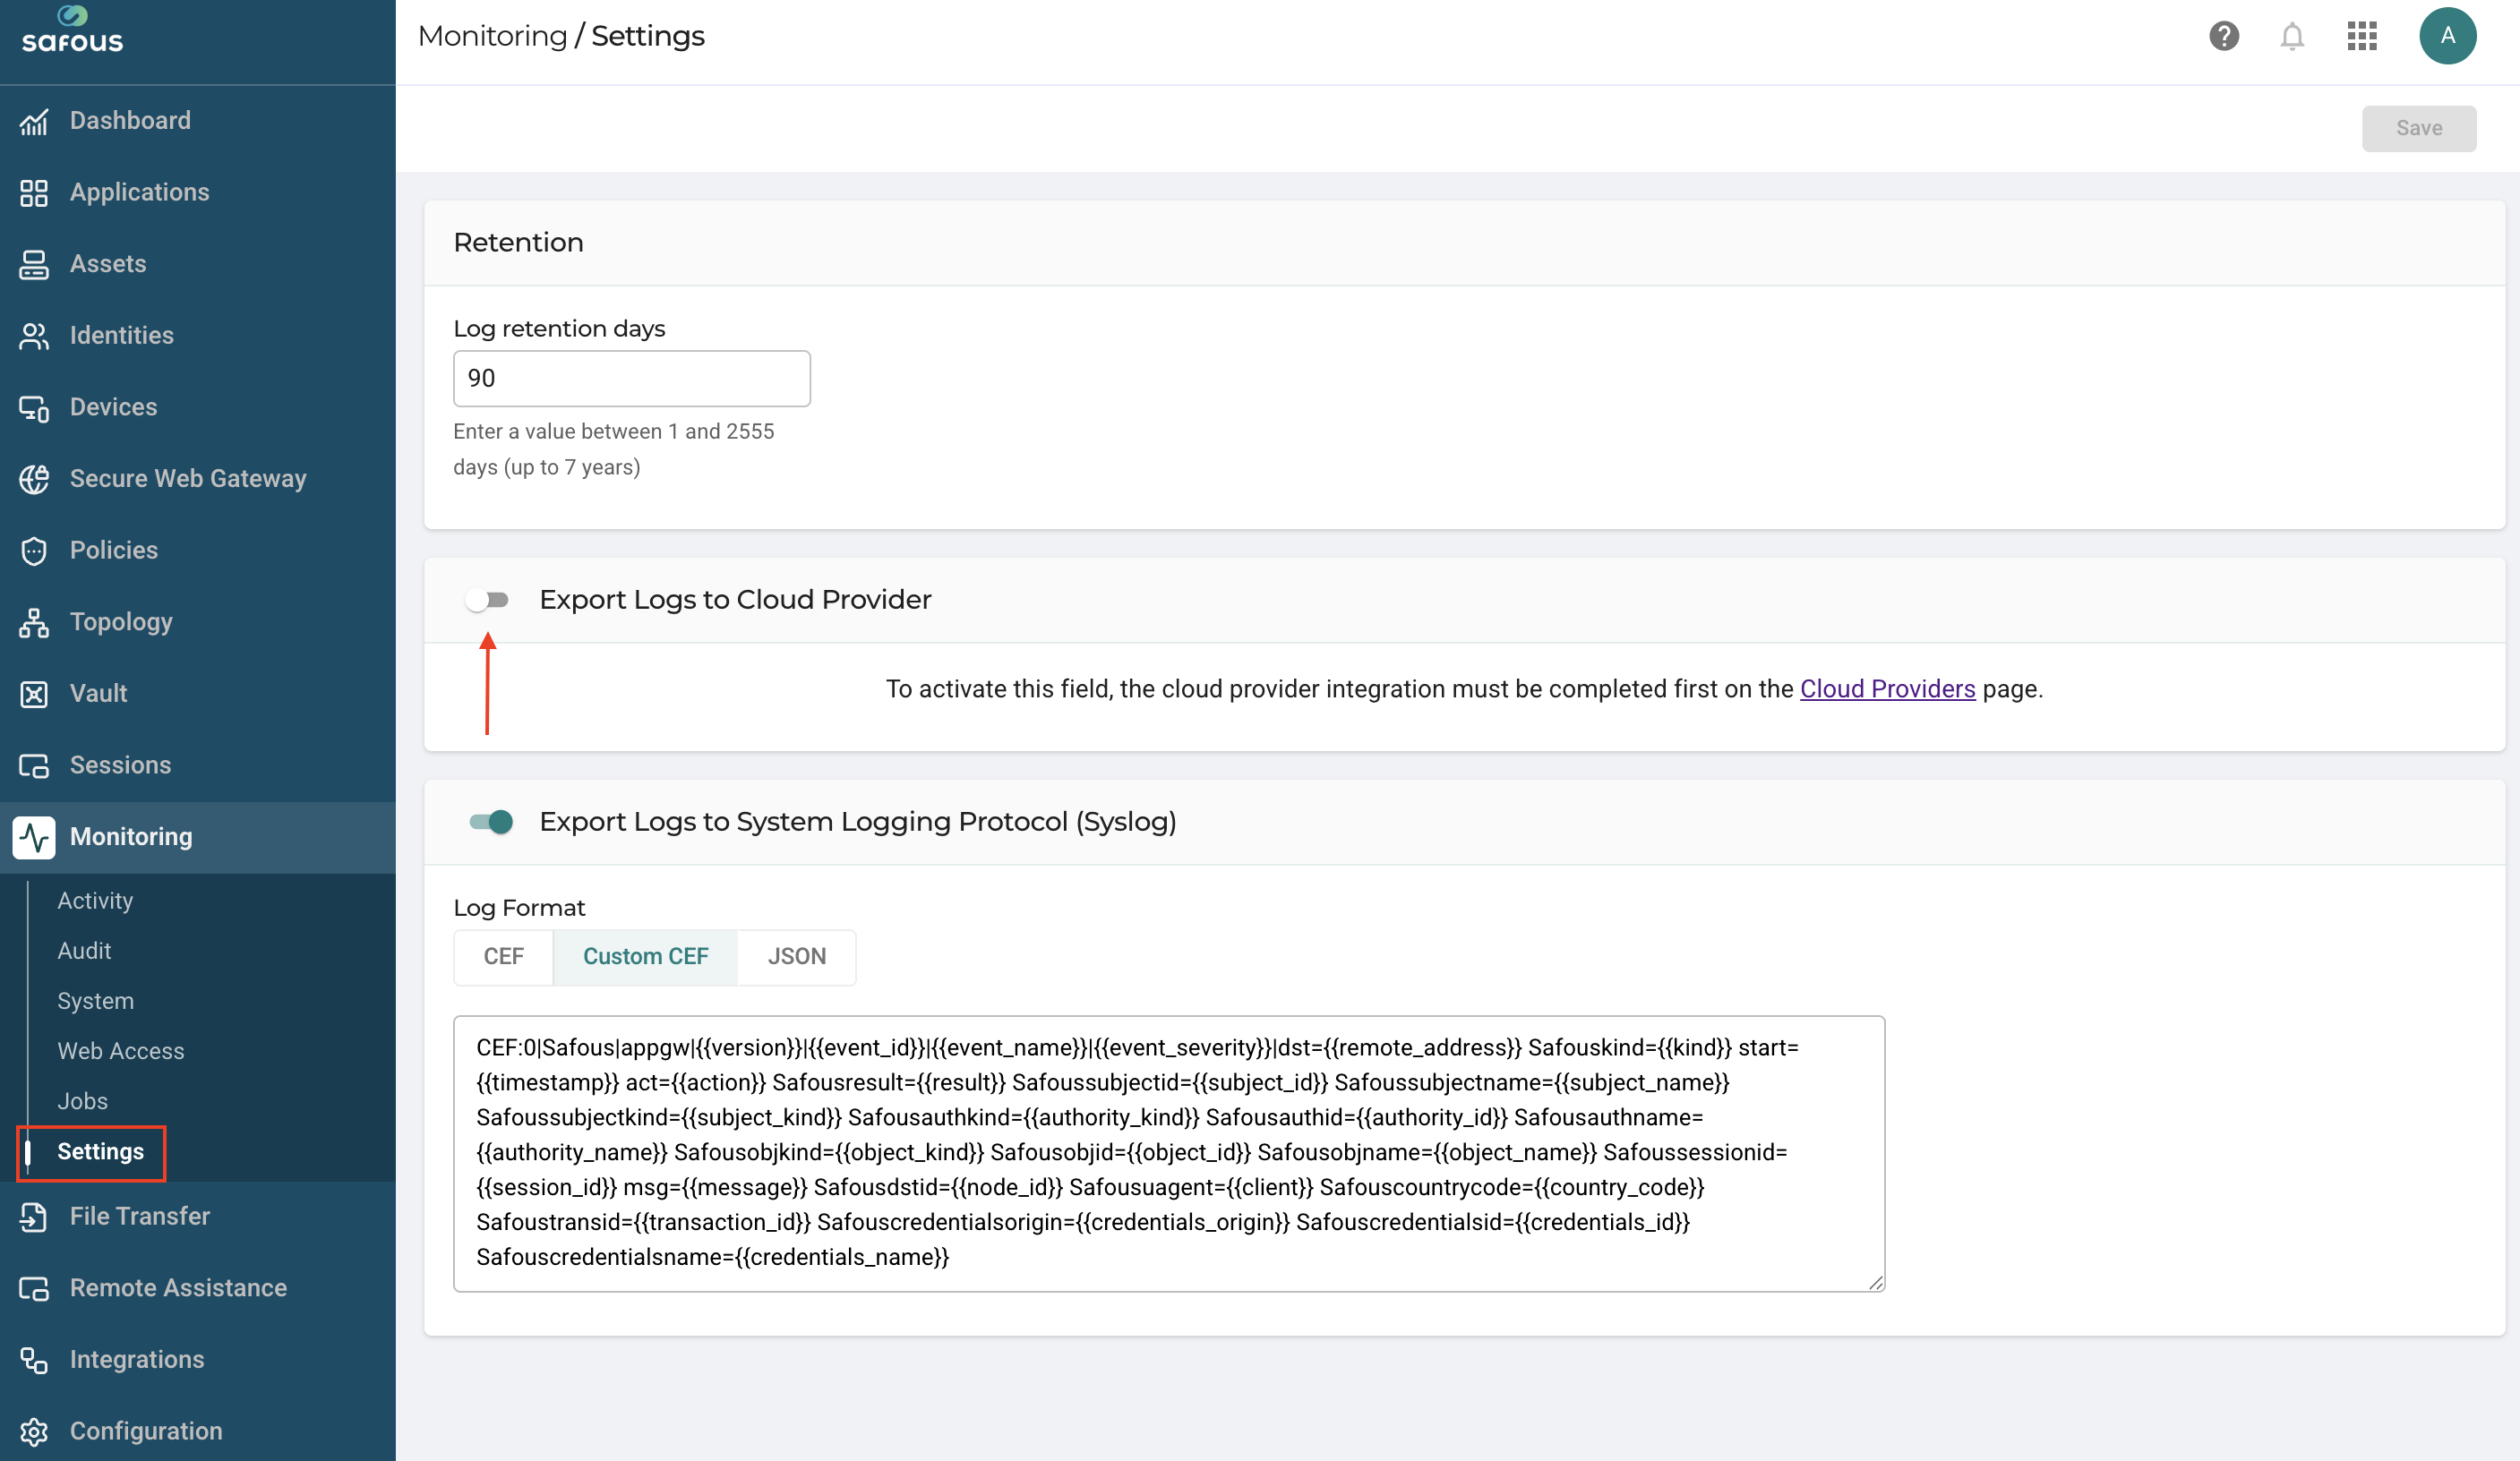This screenshot has width=2520, height=1461.
Task: Click the Retention section heading
Action: click(518, 243)
